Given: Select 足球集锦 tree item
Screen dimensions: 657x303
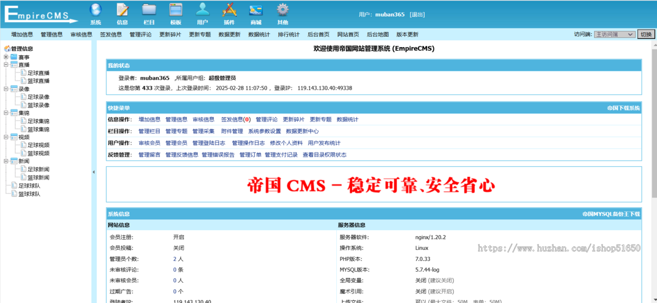Looking at the screenshot, I should pos(38,121).
